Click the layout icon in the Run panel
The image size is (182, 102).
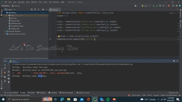[5, 77]
